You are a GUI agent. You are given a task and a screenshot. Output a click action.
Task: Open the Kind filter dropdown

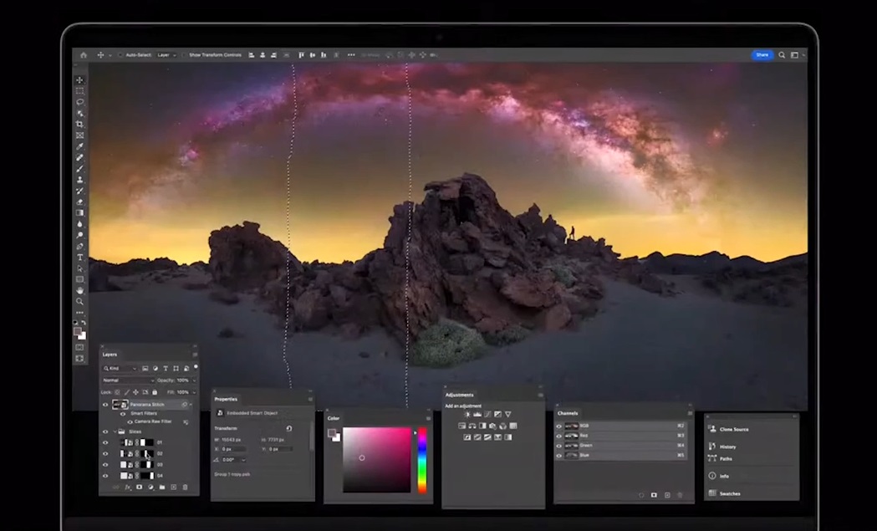click(x=120, y=368)
